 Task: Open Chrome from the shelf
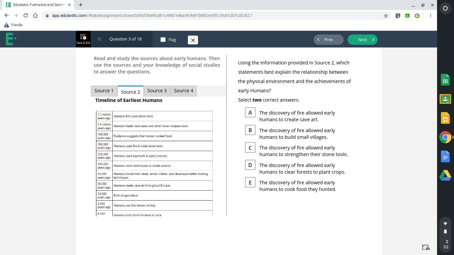click(445, 137)
